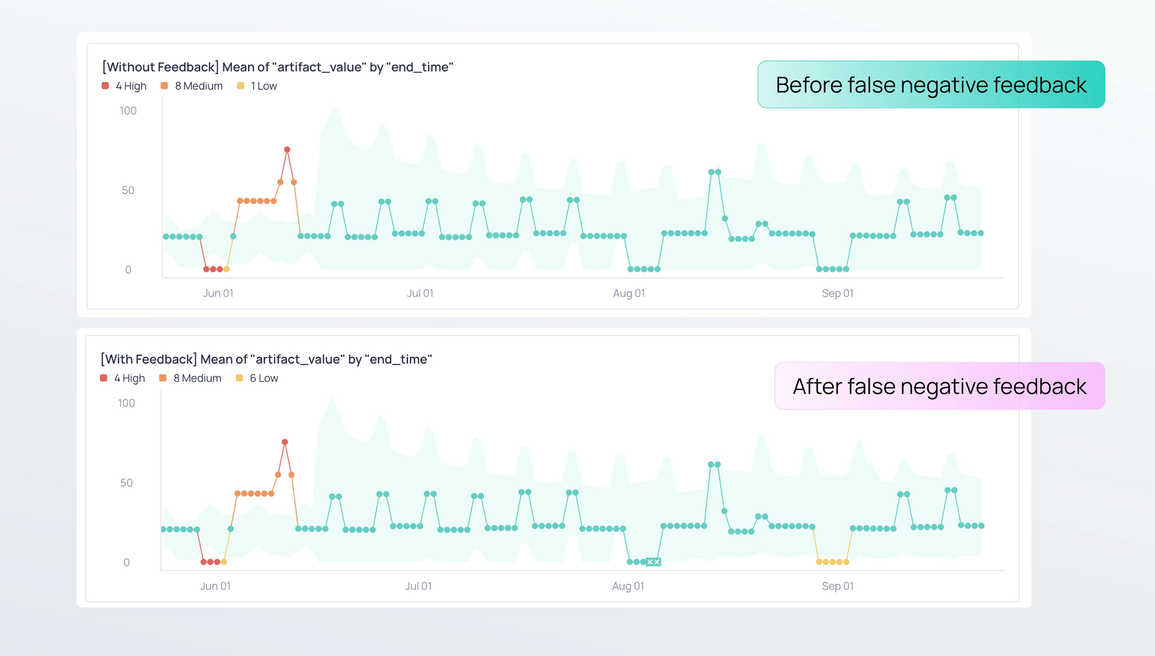
Task: Click the "Aug 01" axis label in top chart
Action: pos(629,293)
